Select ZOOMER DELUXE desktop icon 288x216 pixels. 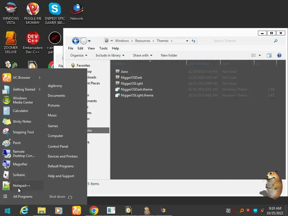pos(11,43)
